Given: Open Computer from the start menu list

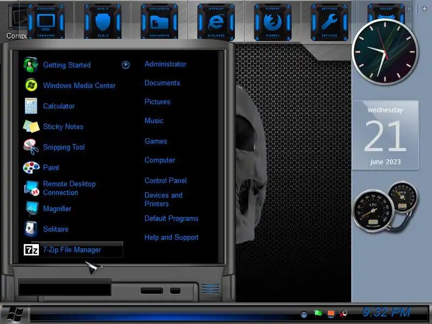Looking at the screenshot, I should pos(160,160).
